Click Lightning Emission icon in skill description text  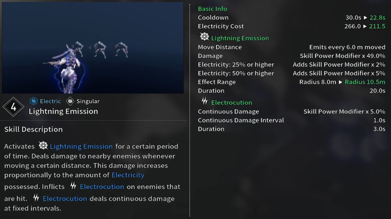(x=43, y=146)
